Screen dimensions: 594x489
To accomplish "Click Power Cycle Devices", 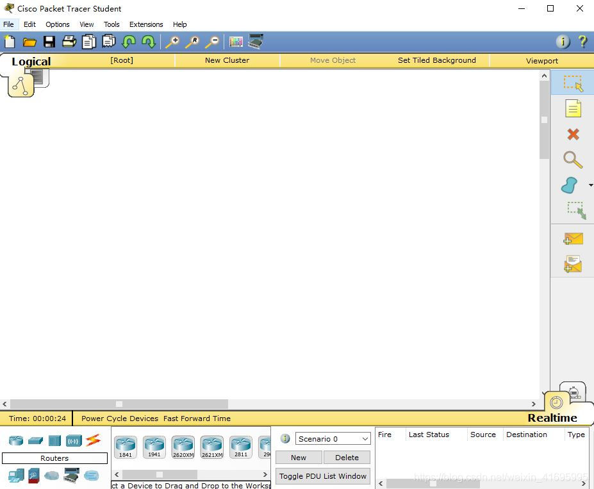I will coord(120,418).
